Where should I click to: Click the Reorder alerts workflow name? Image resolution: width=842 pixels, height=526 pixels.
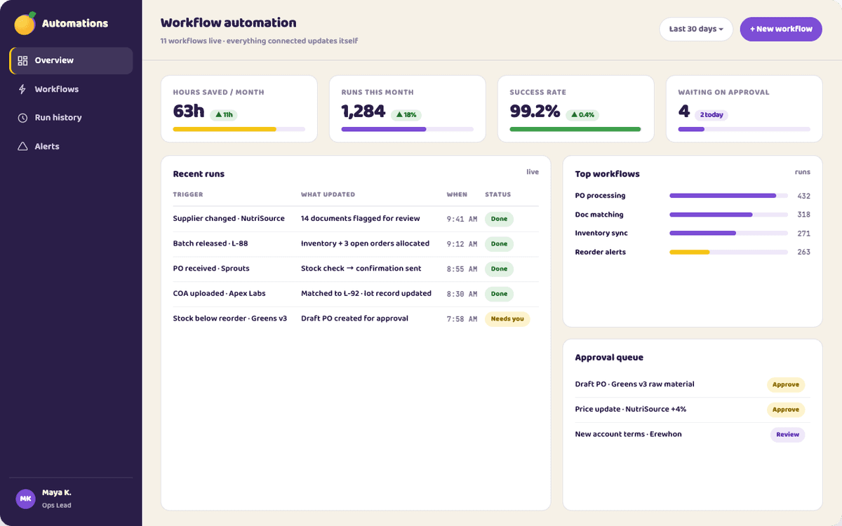click(x=601, y=252)
